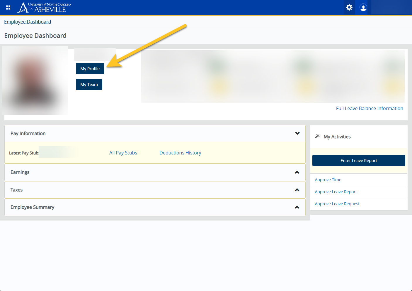The width and height of the screenshot is (412, 291).
Task: Expand the Taxes section
Action: coord(297,190)
